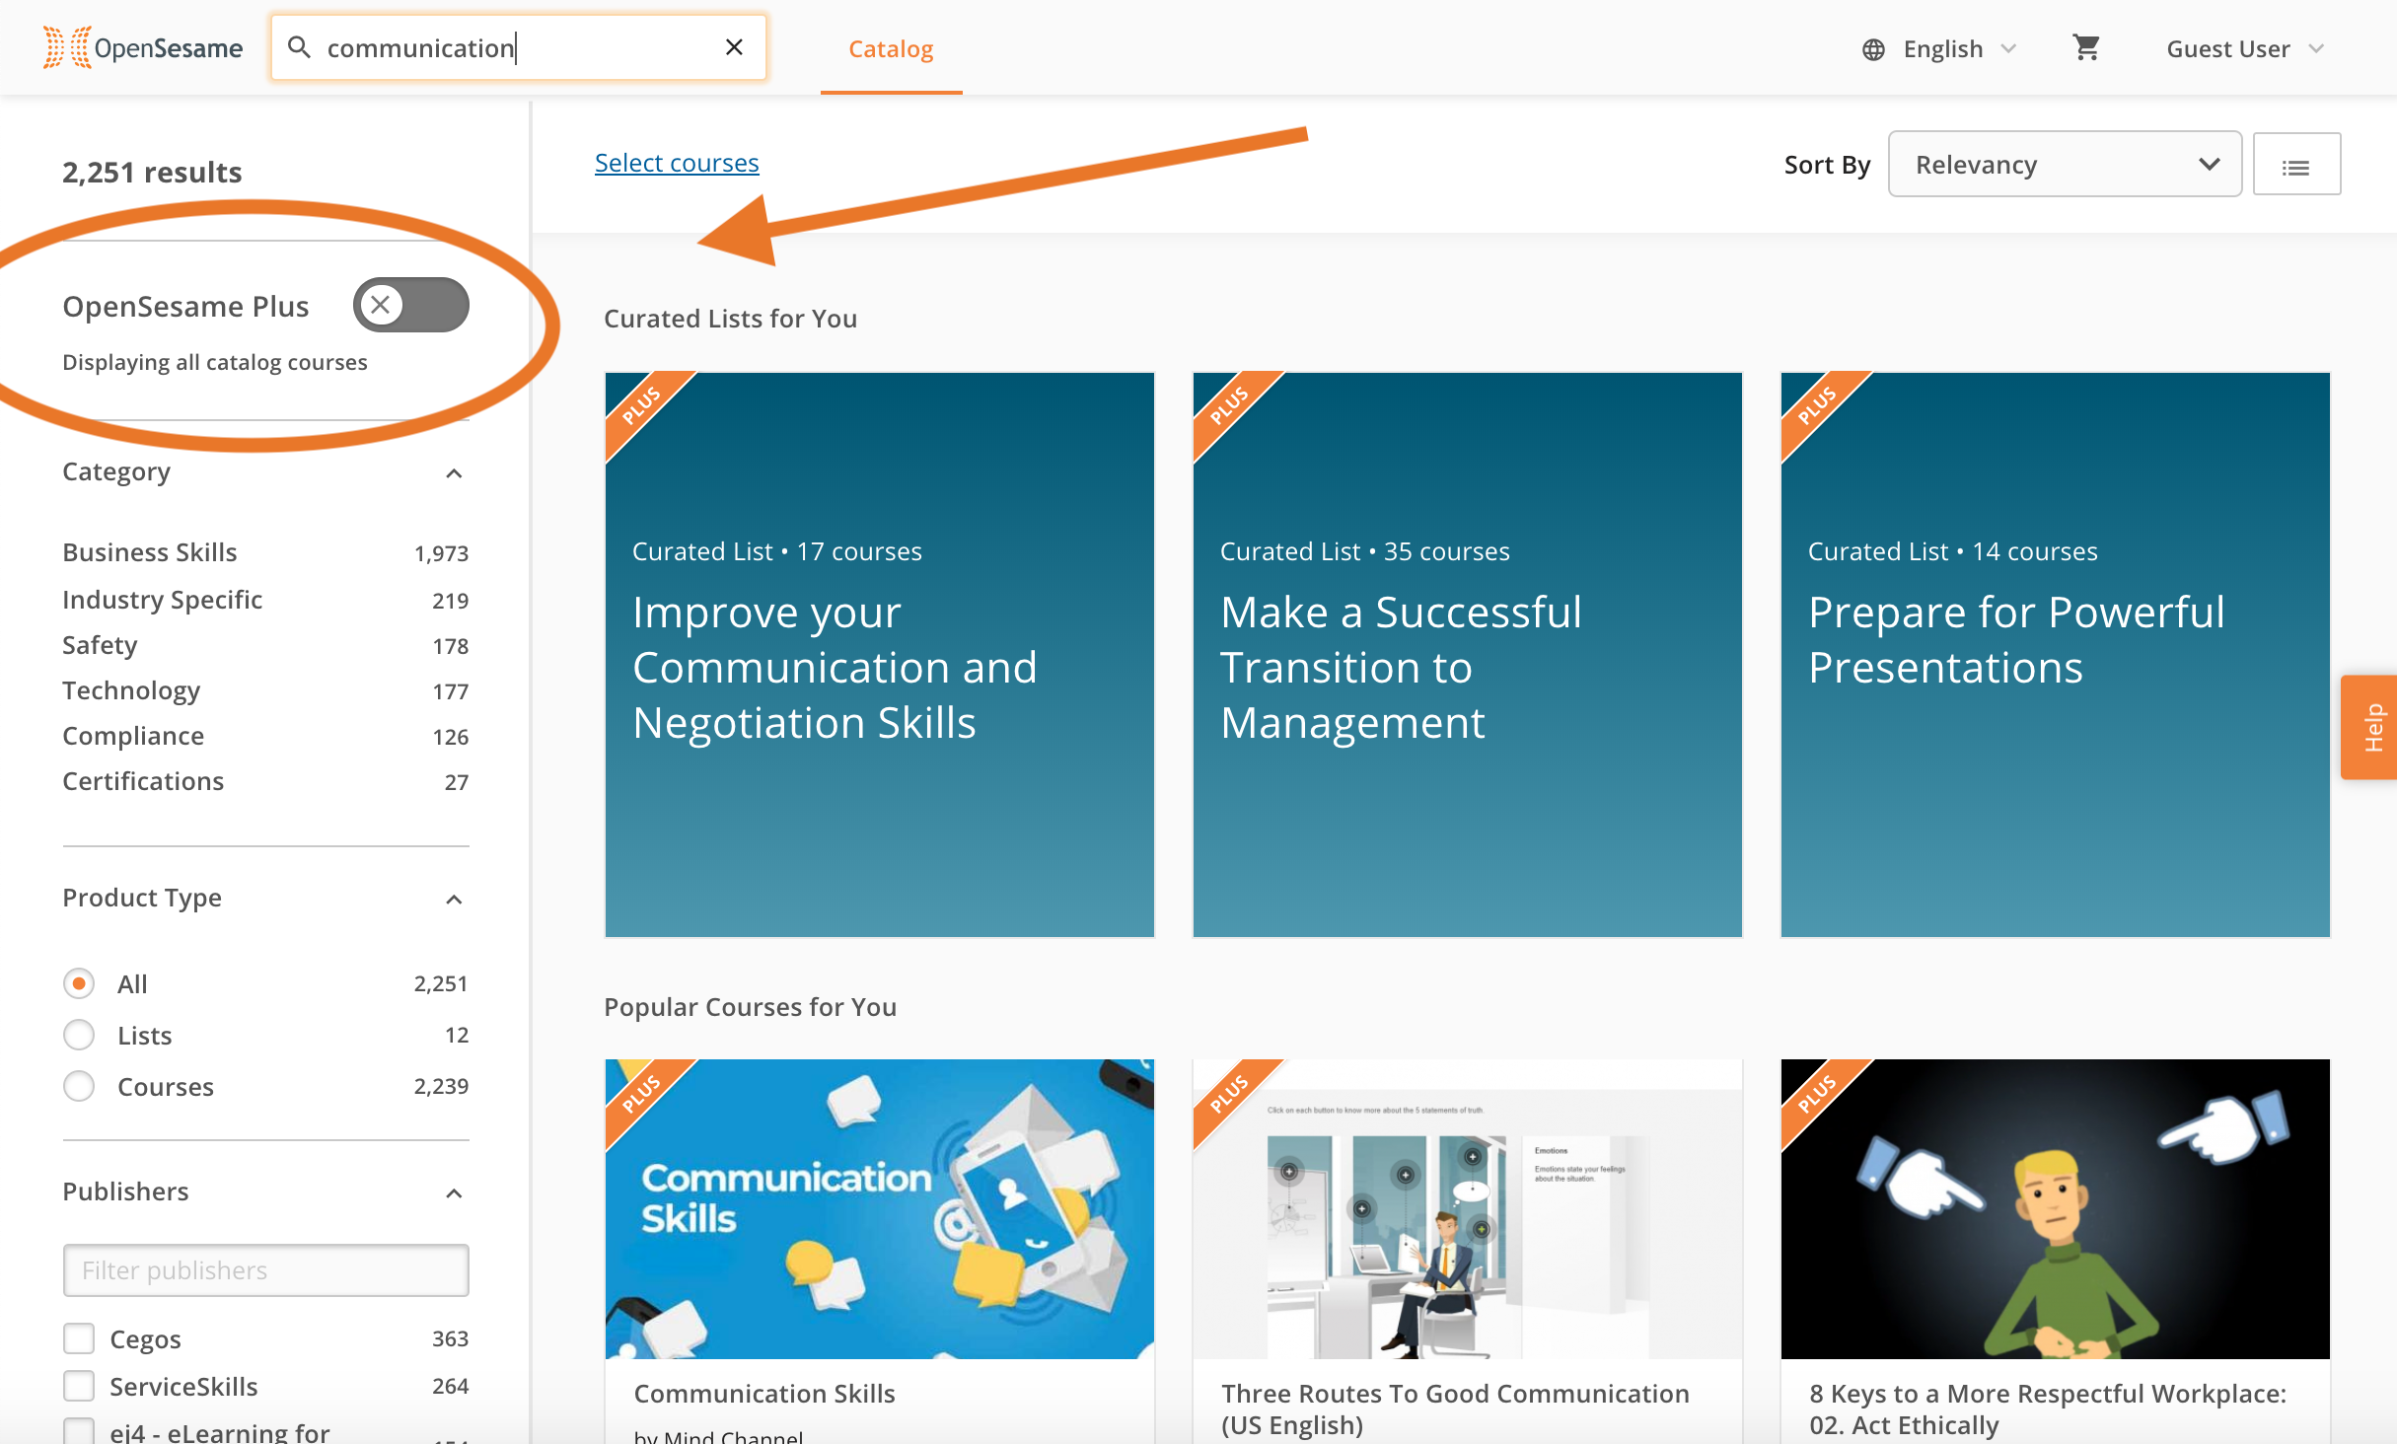Open the shopping cart
Screen dimensions: 2397x1444
coord(2086,47)
